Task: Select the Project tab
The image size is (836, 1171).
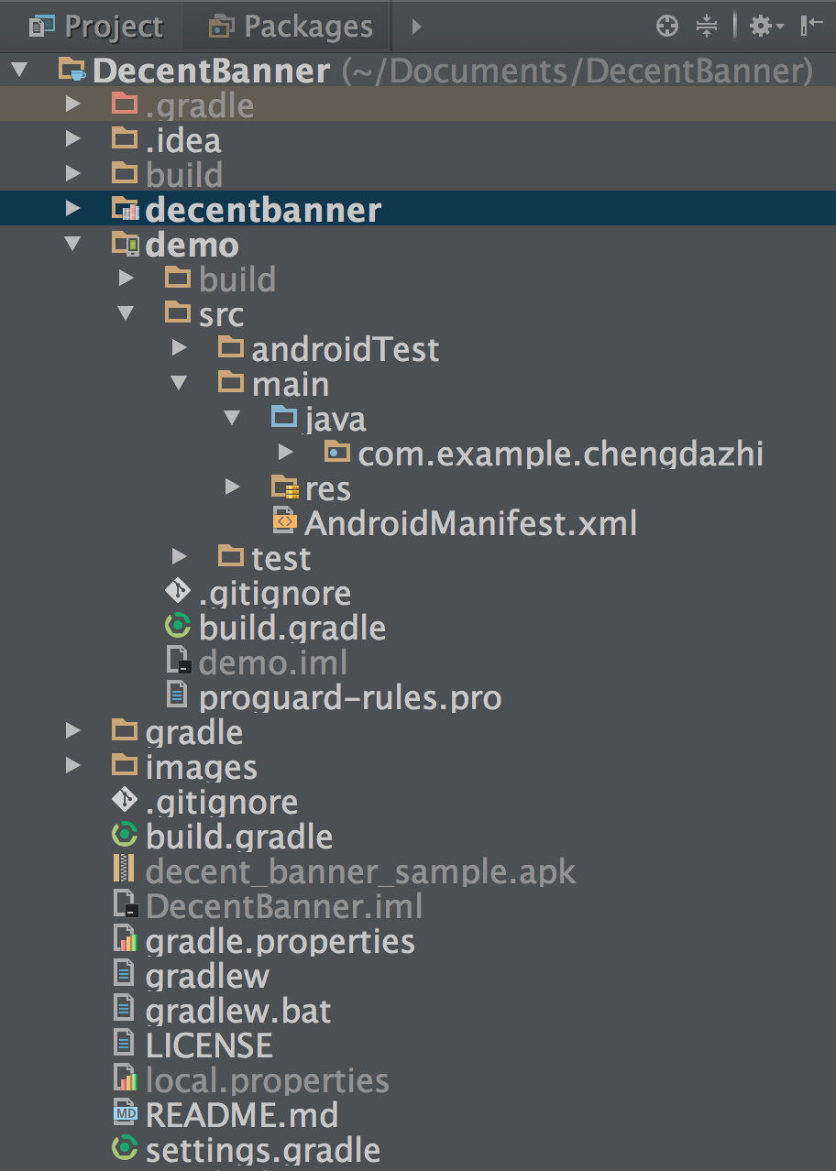Action: point(96,27)
